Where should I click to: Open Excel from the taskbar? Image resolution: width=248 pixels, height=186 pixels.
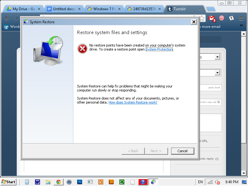pyautogui.click(x=122, y=182)
